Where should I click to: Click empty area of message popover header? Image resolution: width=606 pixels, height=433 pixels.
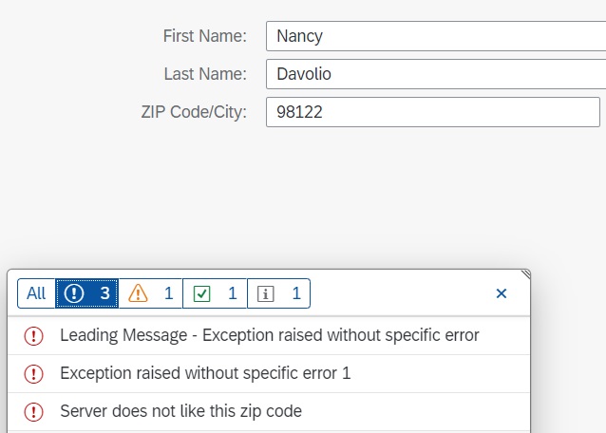coord(399,293)
